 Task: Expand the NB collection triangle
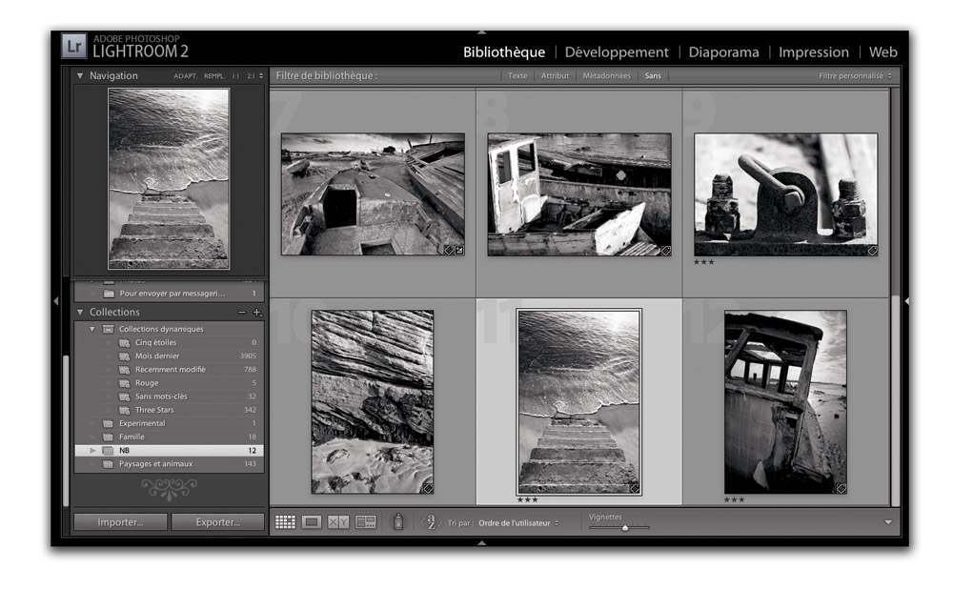[x=92, y=451]
